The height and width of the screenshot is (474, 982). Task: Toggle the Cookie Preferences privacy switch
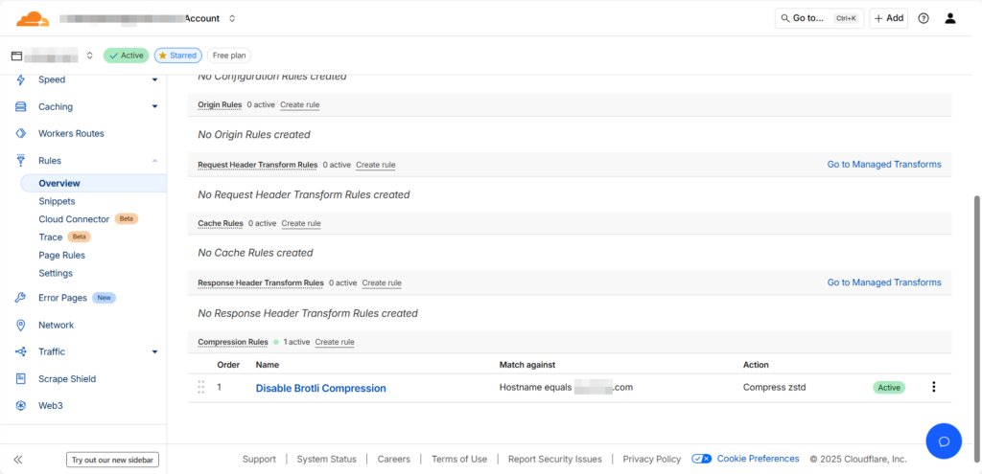(x=701, y=459)
